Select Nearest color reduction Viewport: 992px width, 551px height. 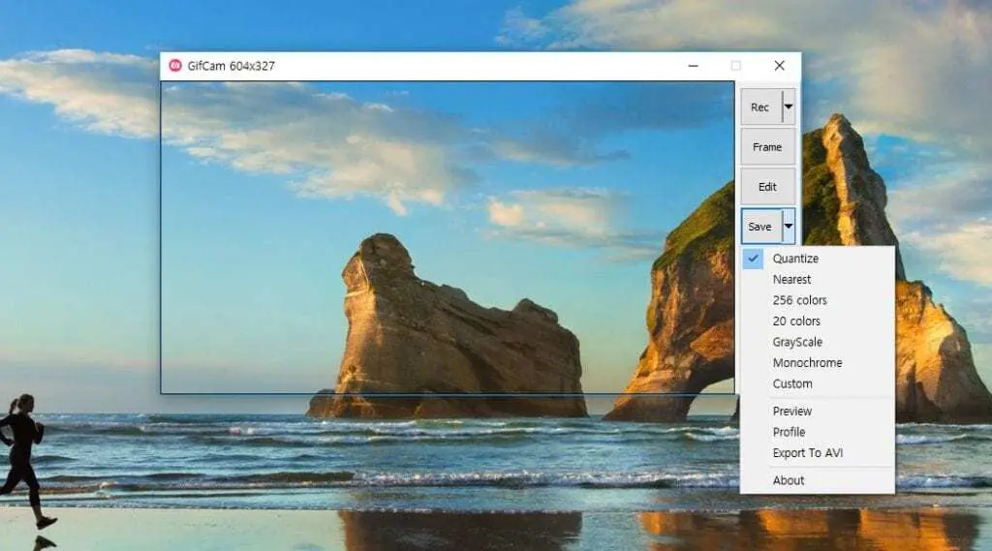(x=818, y=279)
